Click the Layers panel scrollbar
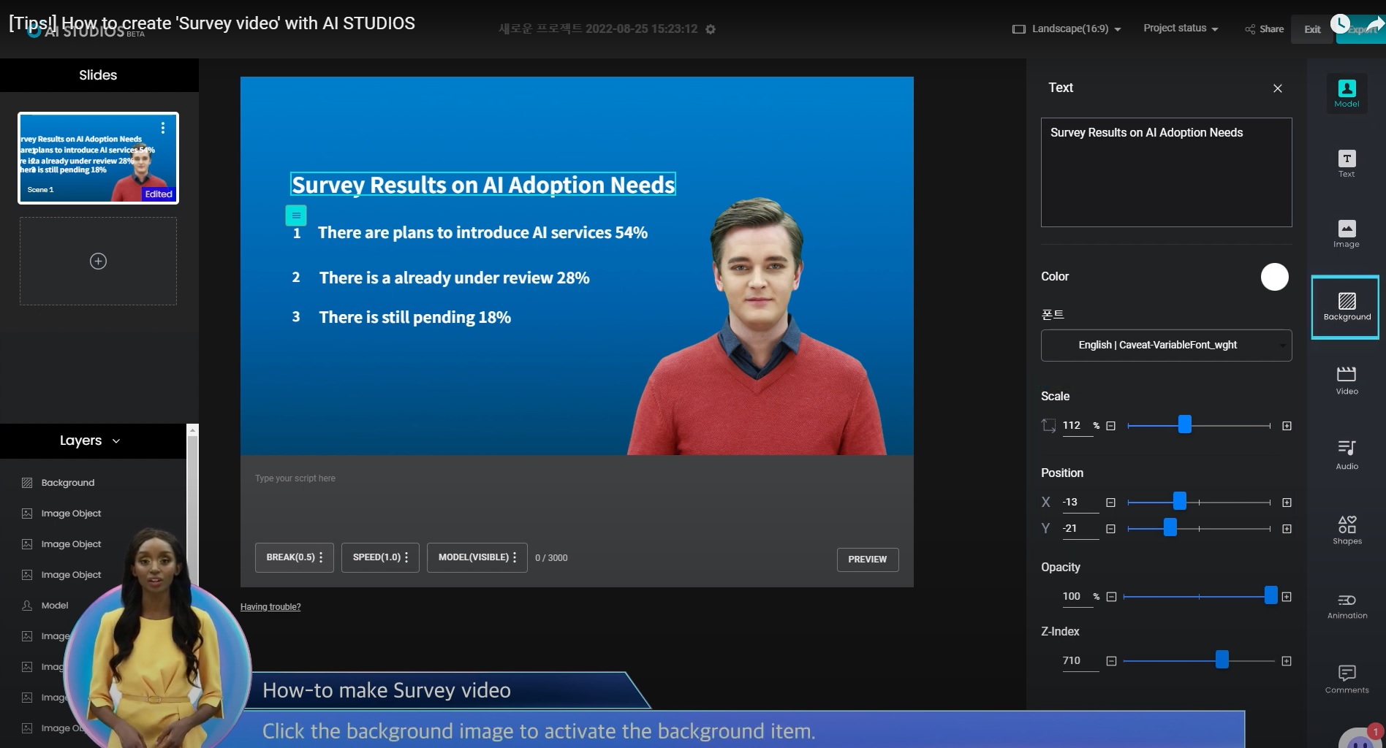This screenshot has height=748, width=1386. coord(192,511)
